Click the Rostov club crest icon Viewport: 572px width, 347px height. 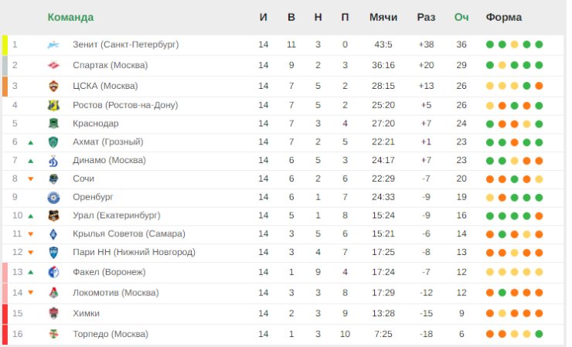click(x=53, y=105)
